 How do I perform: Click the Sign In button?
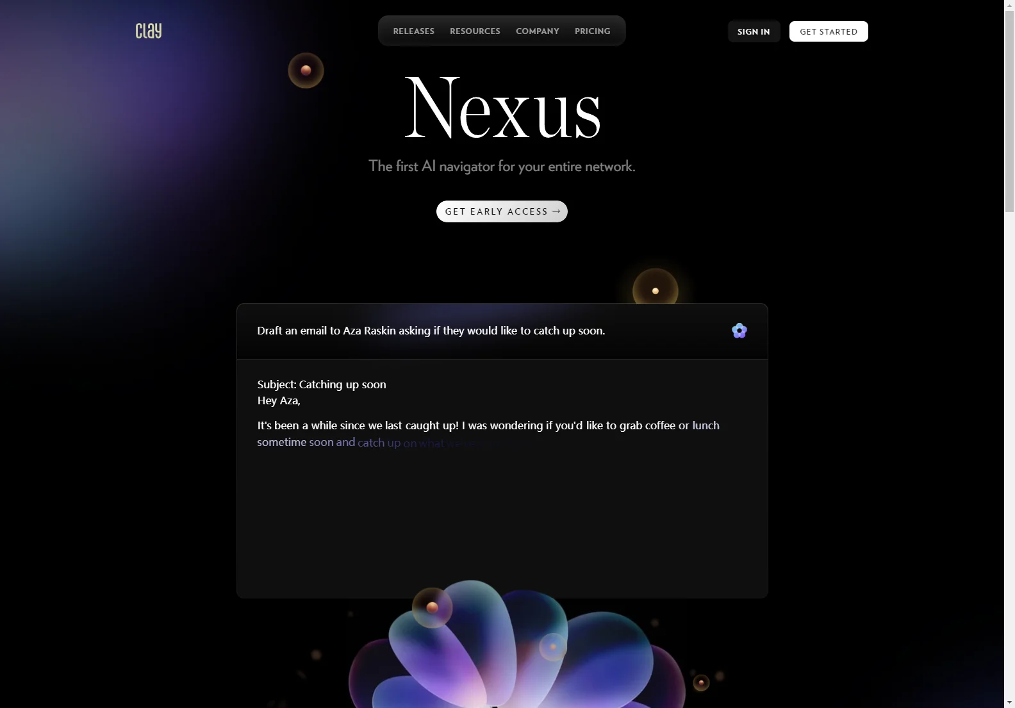pyautogui.click(x=754, y=31)
